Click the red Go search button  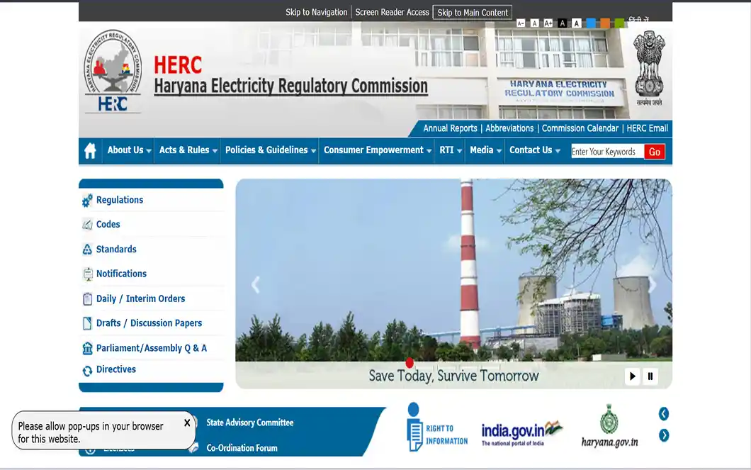pos(654,152)
